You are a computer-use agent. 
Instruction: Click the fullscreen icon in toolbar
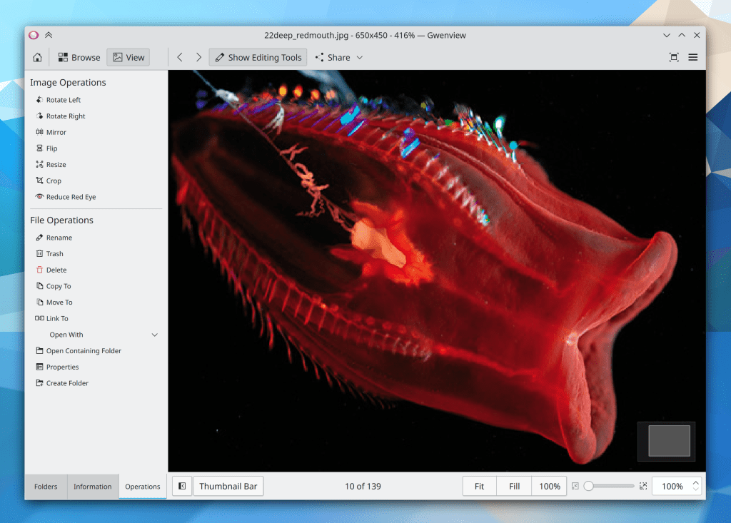tap(673, 57)
